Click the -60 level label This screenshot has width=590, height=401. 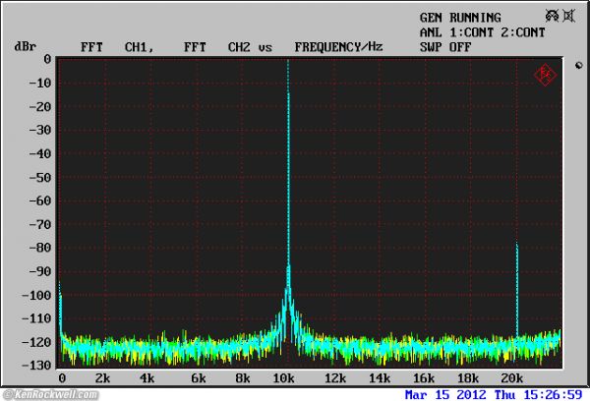click(40, 200)
